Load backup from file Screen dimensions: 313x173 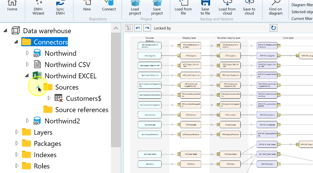click(x=183, y=8)
